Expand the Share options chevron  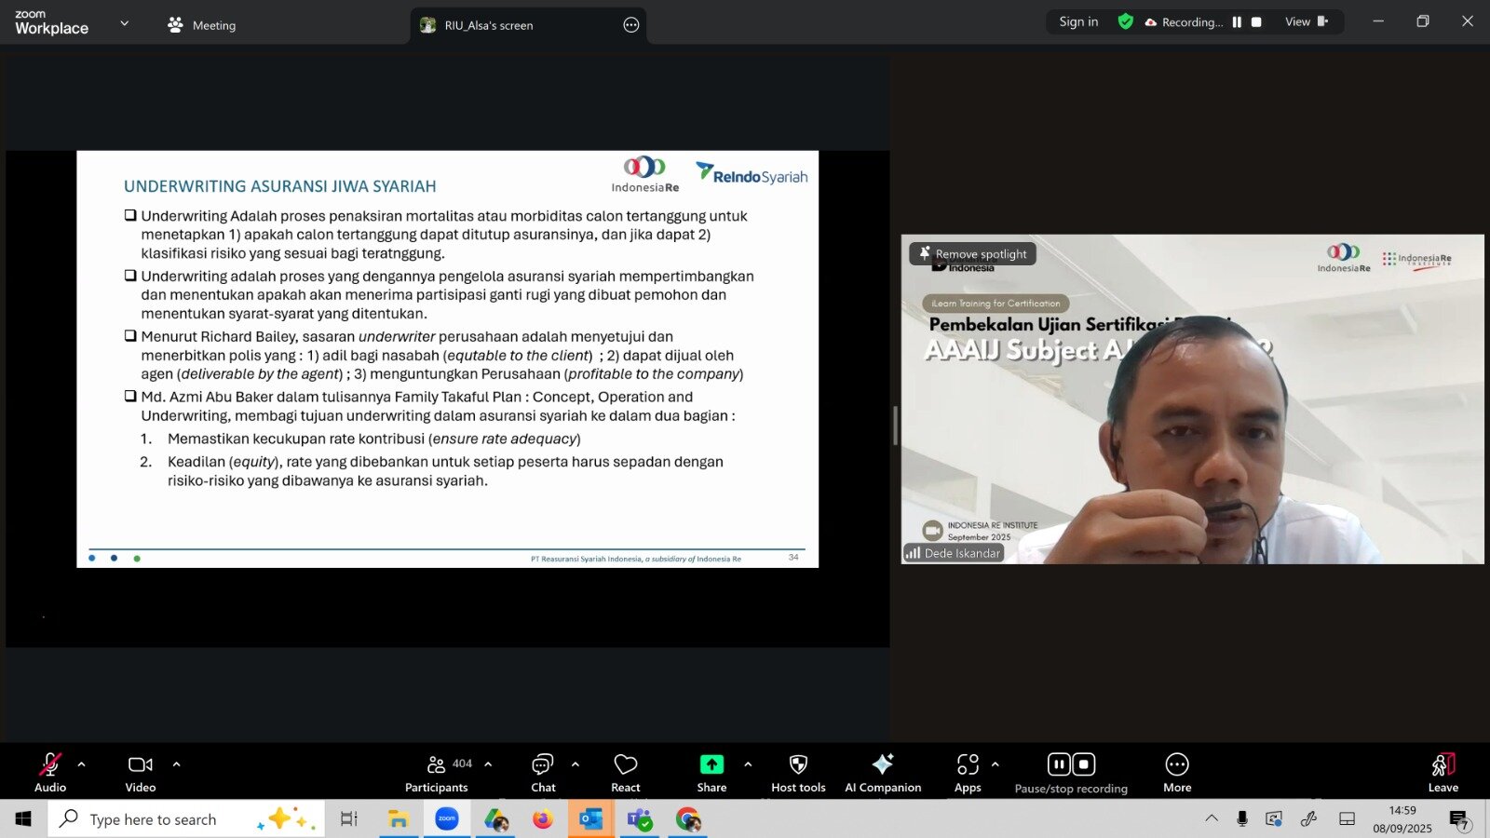[x=748, y=764]
